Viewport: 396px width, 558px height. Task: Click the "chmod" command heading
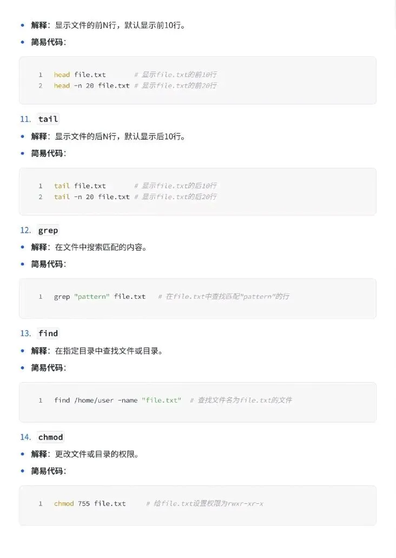pos(50,437)
